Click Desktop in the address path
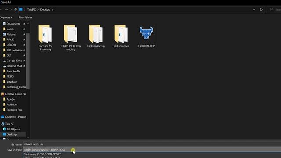Viewport: 281px width, 158px height. (x=45, y=10)
